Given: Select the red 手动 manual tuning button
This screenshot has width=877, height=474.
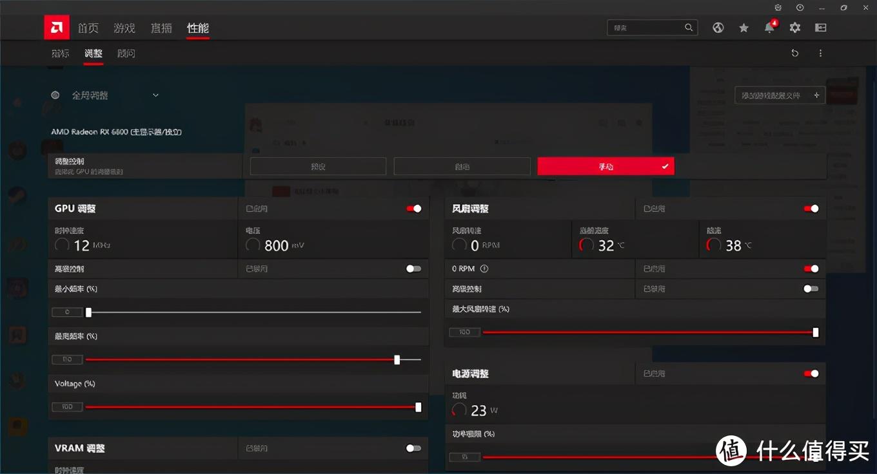Looking at the screenshot, I should pos(606,166).
